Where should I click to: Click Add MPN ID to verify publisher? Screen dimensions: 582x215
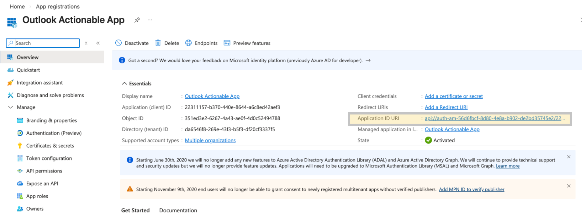471,189
